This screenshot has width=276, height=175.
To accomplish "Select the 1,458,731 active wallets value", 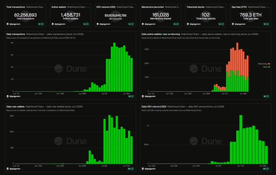I will (70, 15).
